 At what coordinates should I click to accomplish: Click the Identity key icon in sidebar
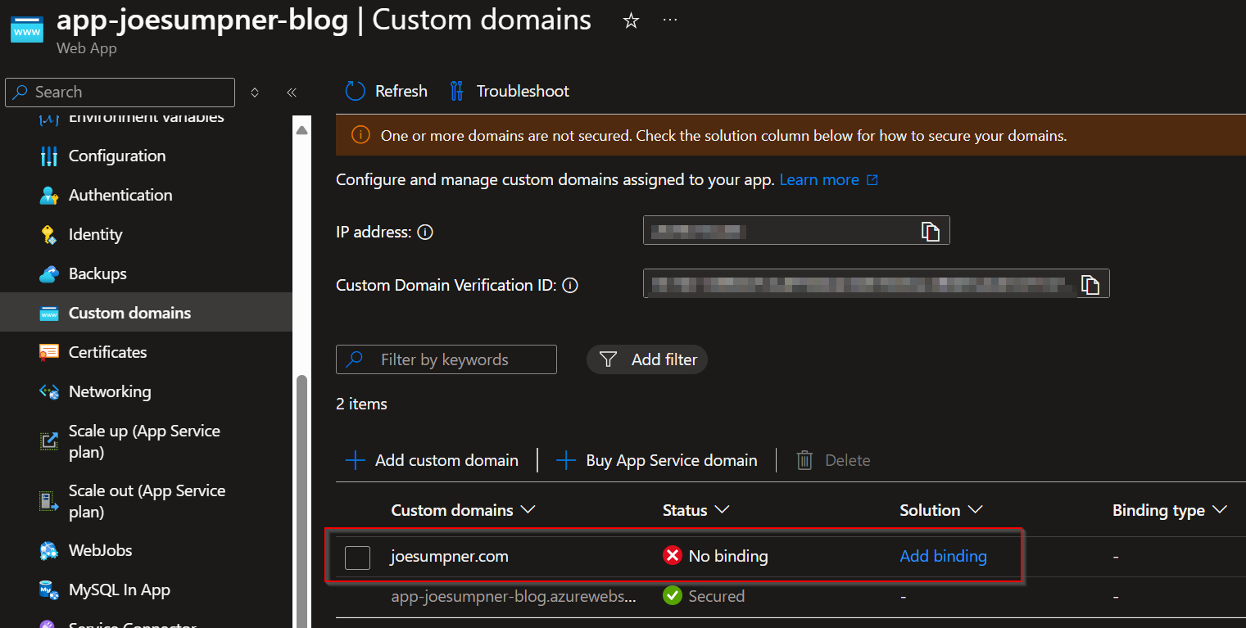point(49,234)
